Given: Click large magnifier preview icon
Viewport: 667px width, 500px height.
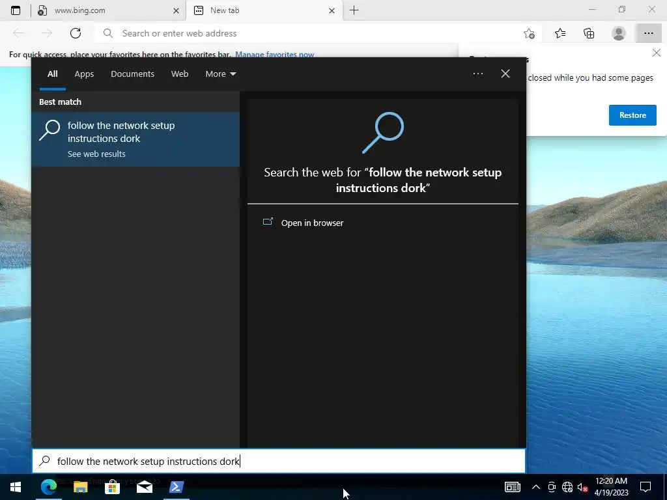Looking at the screenshot, I should coord(383,132).
